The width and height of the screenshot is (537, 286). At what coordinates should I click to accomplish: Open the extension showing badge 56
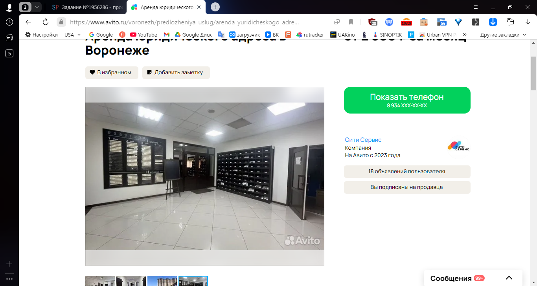(441, 22)
